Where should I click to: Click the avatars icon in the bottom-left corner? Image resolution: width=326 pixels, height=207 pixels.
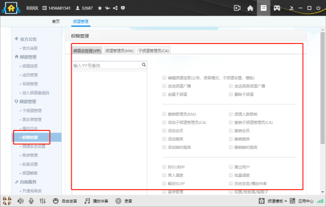pyautogui.click(x=7, y=201)
